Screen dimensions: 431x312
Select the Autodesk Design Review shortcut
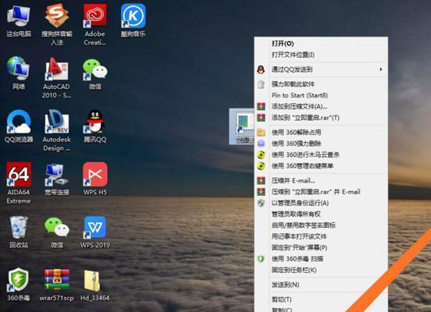(57, 131)
